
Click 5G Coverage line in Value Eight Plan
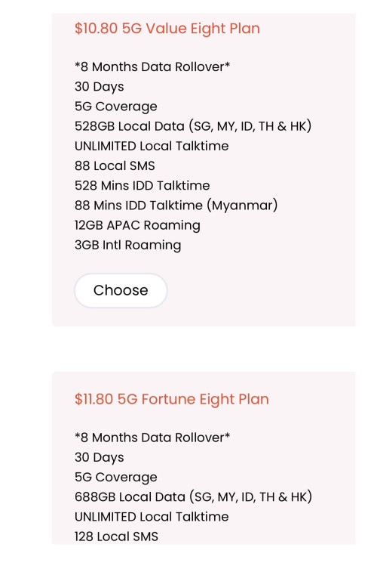point(116,107)
